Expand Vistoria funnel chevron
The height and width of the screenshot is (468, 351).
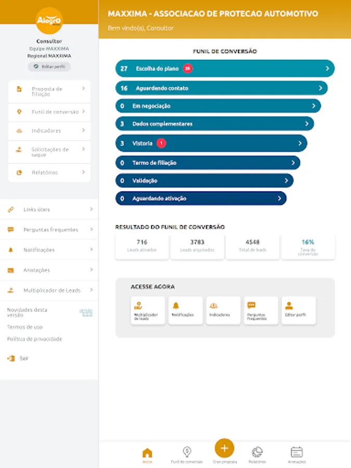[x=300, y=144]
